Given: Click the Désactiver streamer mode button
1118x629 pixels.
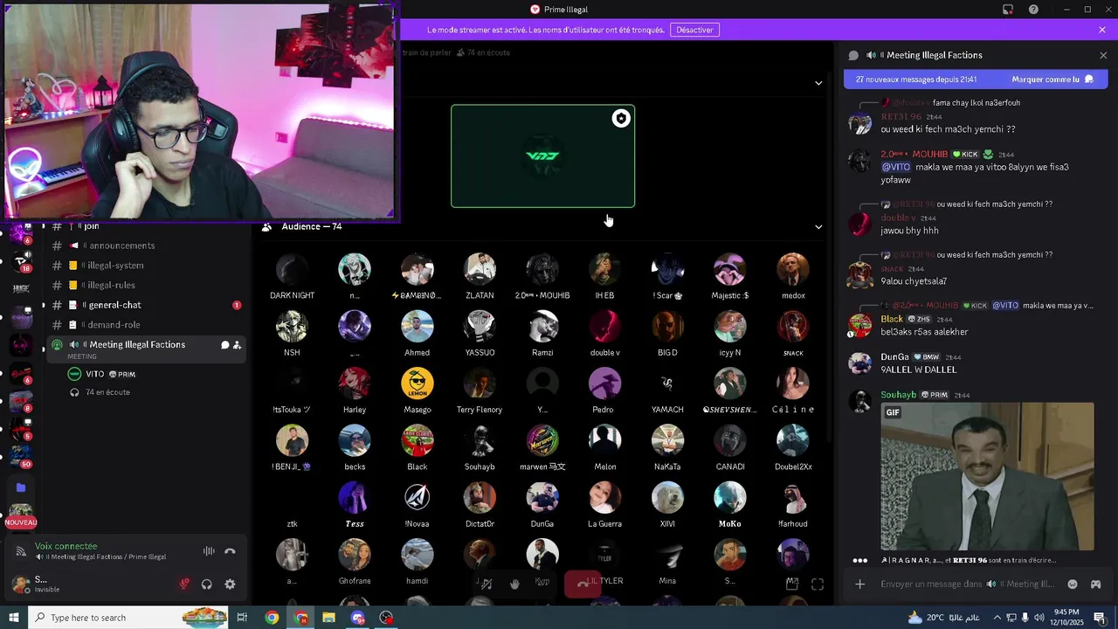Looking at the screenshot, I should click(694, 30).
